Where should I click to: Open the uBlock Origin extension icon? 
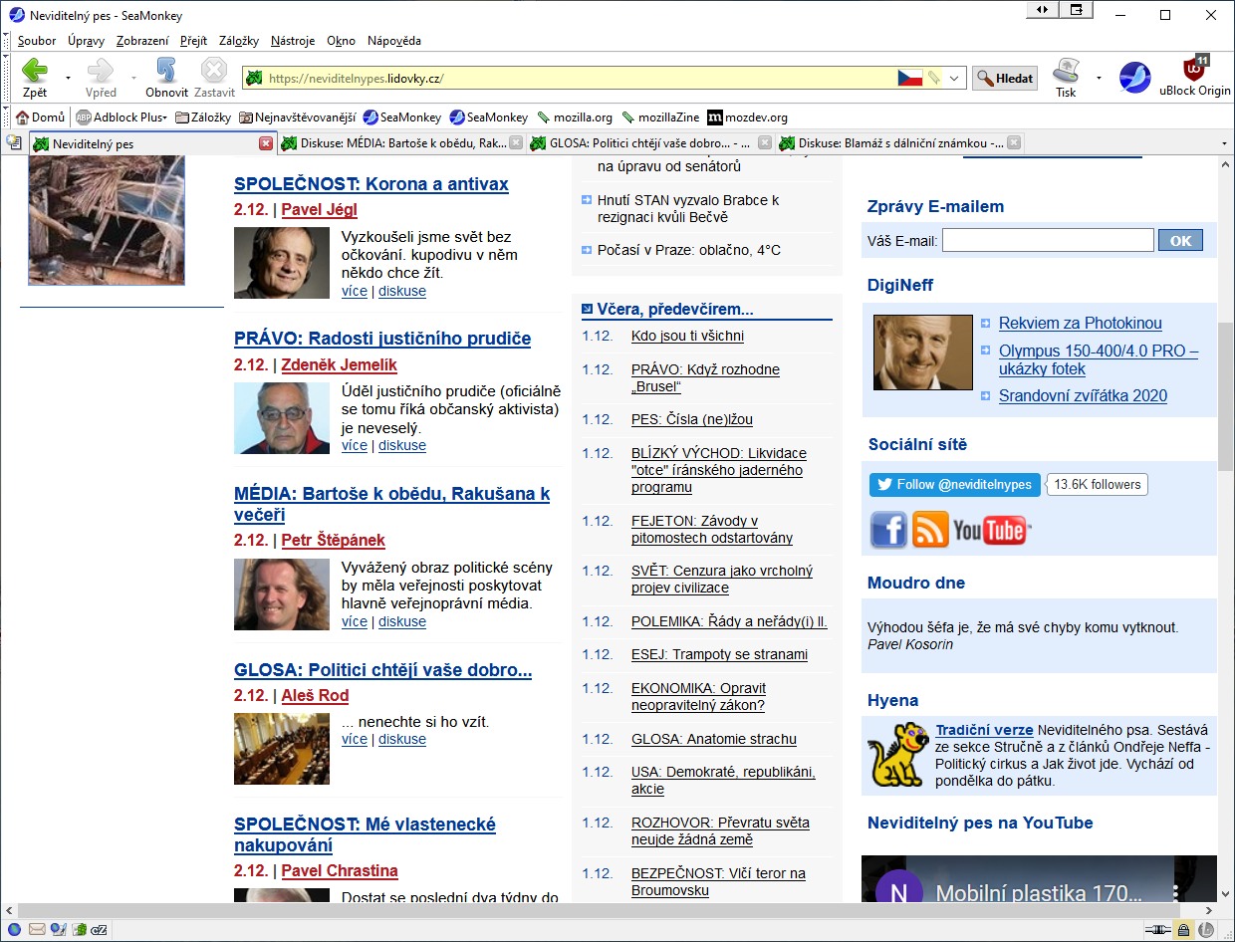[1194, 76]
